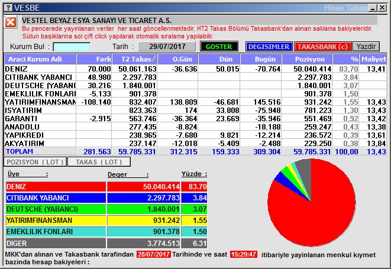Open the DEGISIMLER view

(269, 47)
